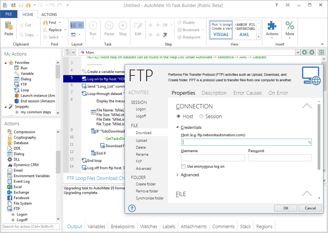Switch to ACTIONS ribbon tab

49,14
